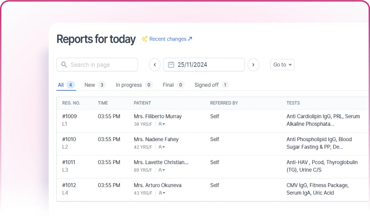Open report #1012
Image resolution: width=370 pixels, height=216 pixels.
coord(69,185)
